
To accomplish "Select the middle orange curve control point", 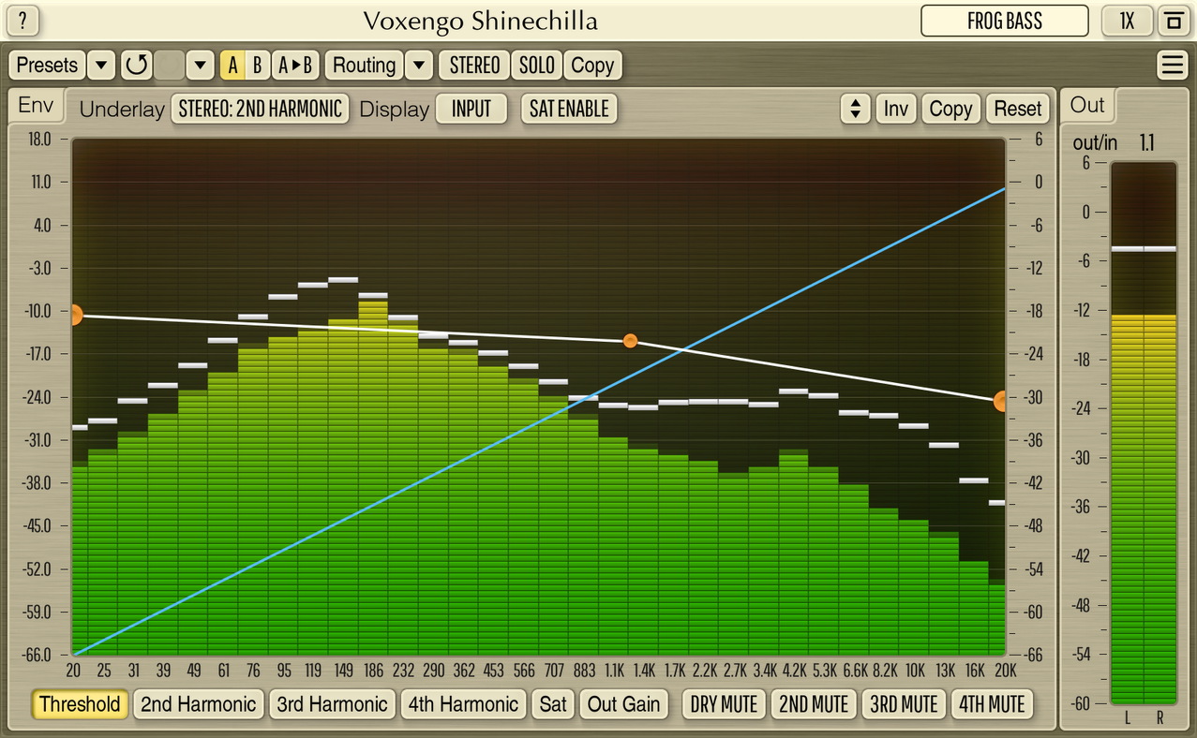I will click(x=630, y=341).
